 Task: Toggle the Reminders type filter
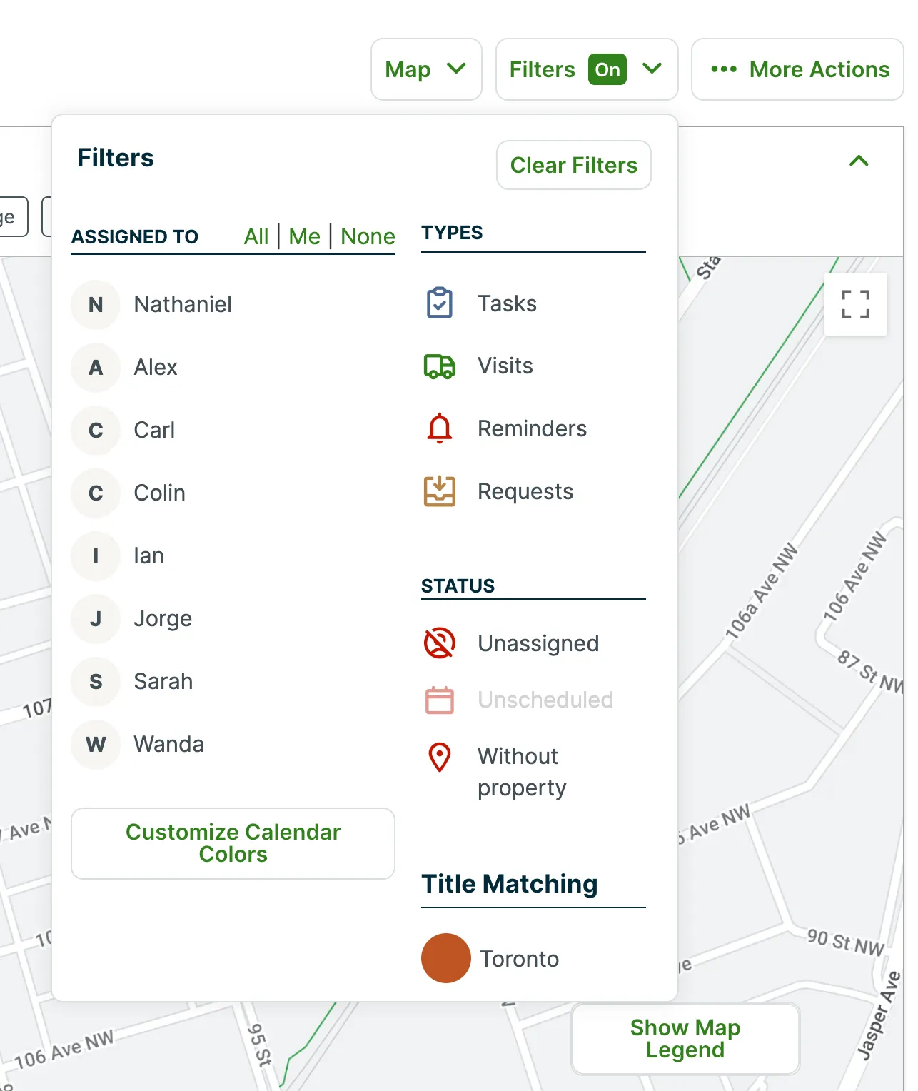coord(533,428)
